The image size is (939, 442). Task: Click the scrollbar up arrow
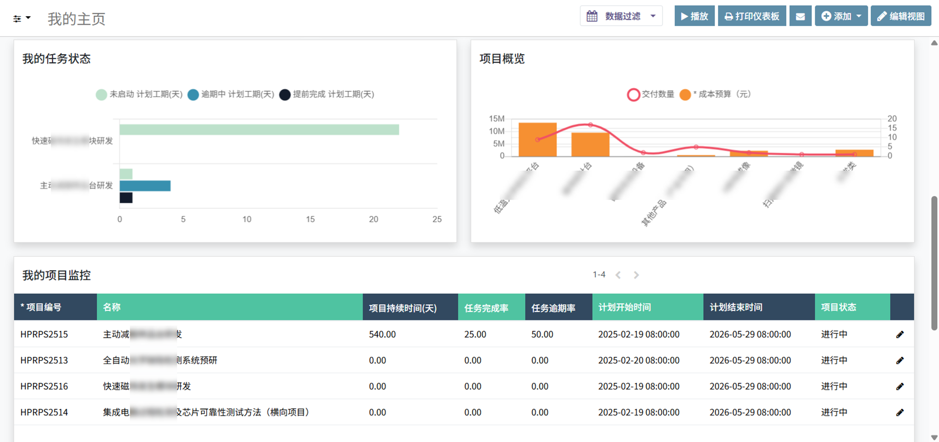[934, 43]
